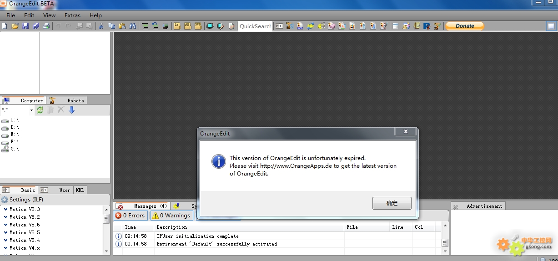The image size is (558, 261).
Task: Select the Advertisement tab
Action: [x=478, y=206]
